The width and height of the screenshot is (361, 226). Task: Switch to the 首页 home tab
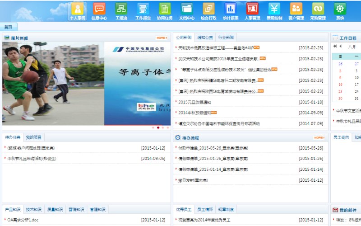tap(9, 27)
